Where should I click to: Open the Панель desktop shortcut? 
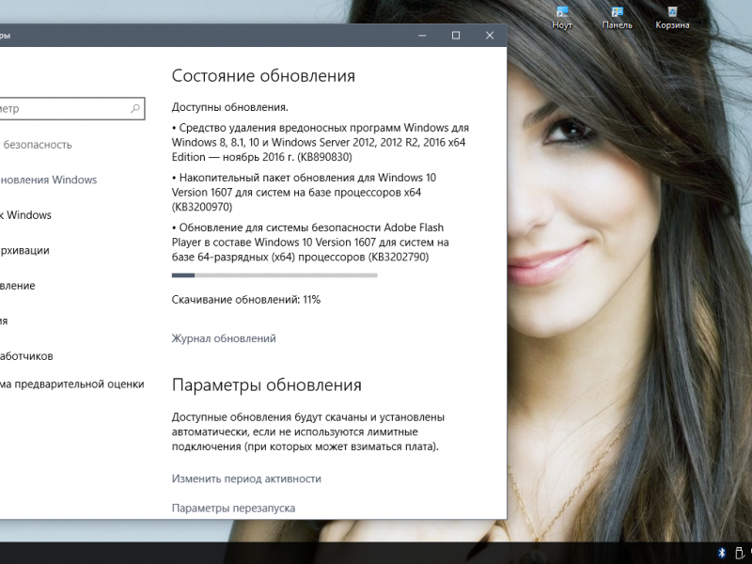(617, 18)
